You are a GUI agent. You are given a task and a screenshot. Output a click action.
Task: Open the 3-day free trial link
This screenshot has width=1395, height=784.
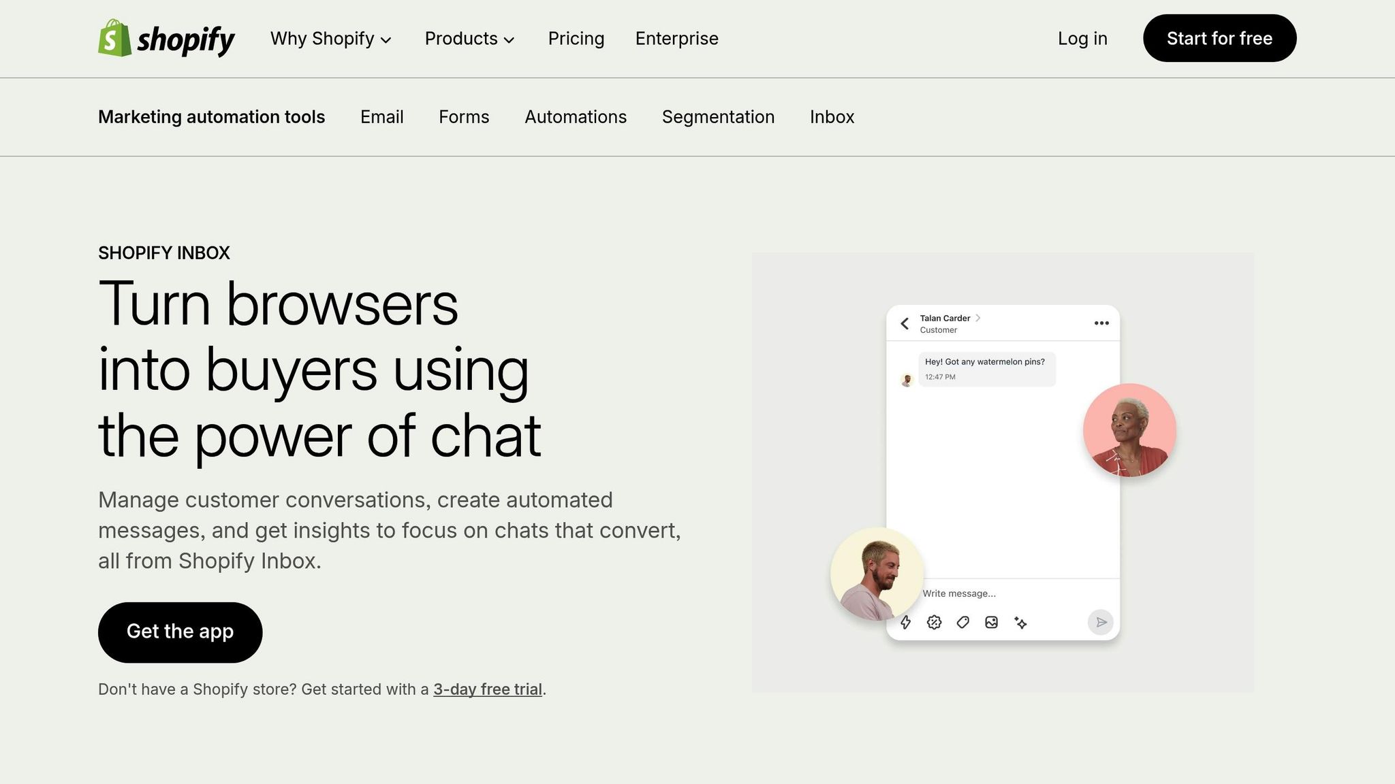pos(488,689)
